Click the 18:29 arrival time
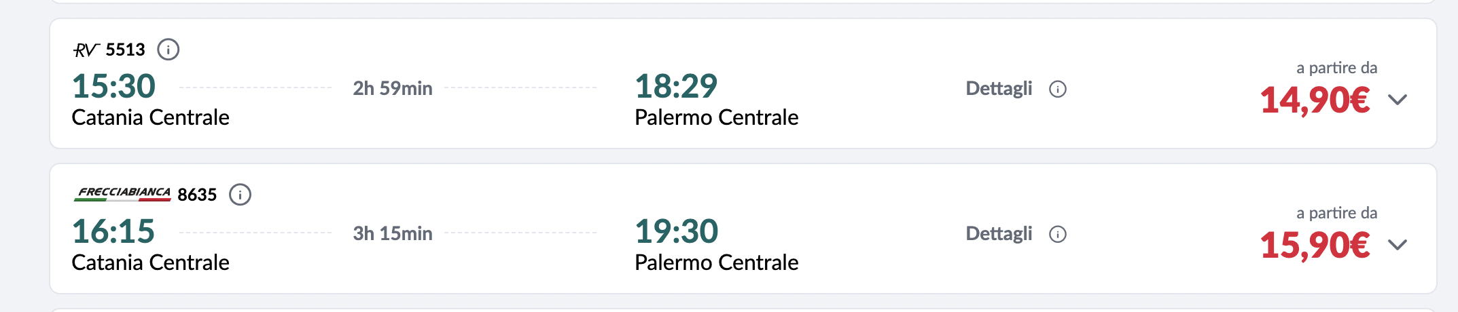The image size is (1458, 312). point(676,86)
